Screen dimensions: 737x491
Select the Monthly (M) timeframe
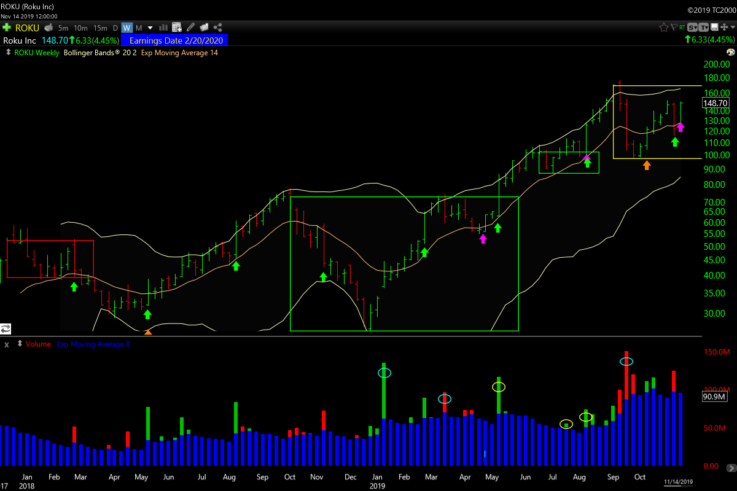click(139, 28)
